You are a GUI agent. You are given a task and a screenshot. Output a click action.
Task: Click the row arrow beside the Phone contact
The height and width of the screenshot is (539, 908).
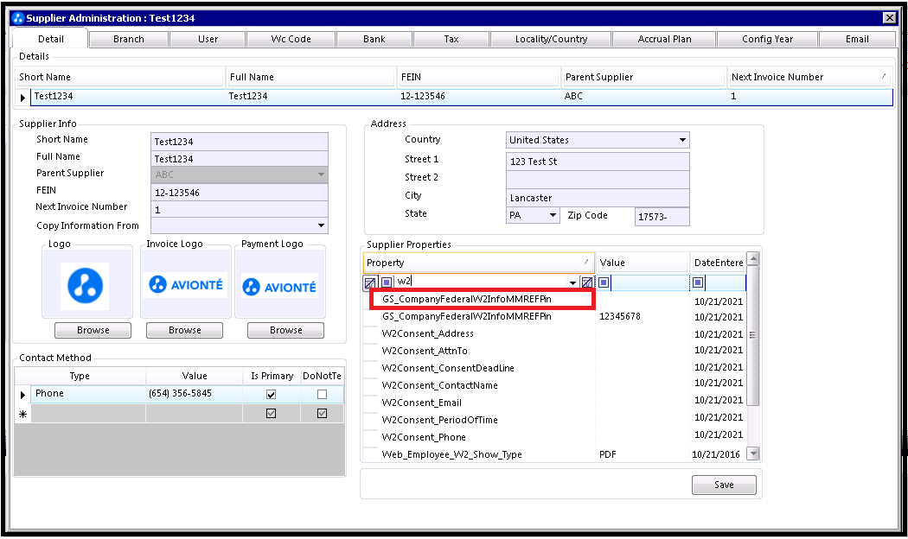coord(22,395)
